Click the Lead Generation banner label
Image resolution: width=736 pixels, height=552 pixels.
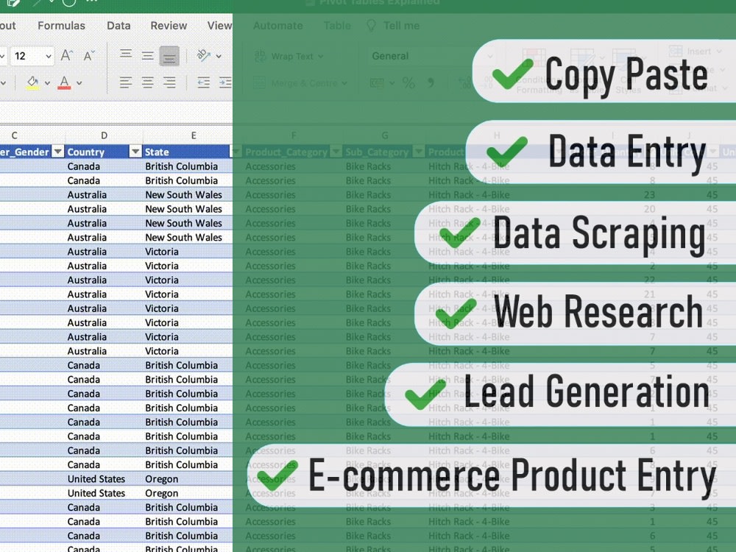[587, 392]
